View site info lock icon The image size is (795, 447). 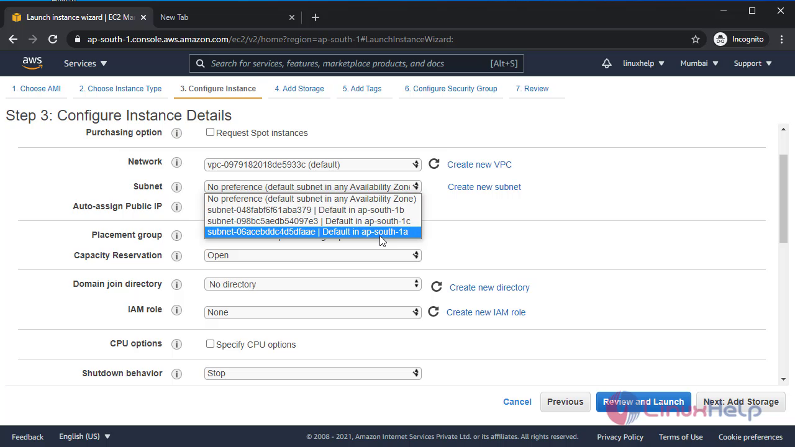[x=77, y=39]
